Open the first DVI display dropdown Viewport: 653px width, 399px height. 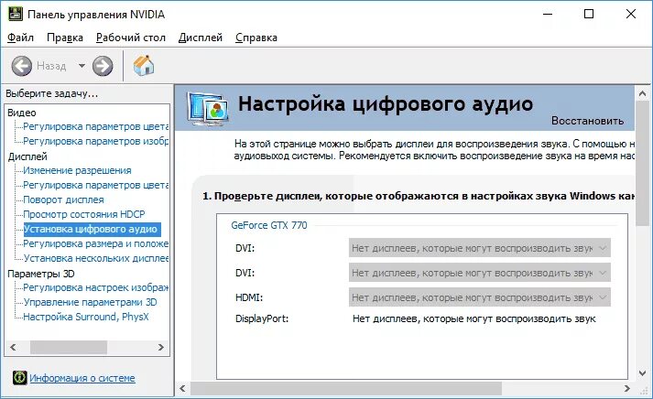(x=480, y=248)
